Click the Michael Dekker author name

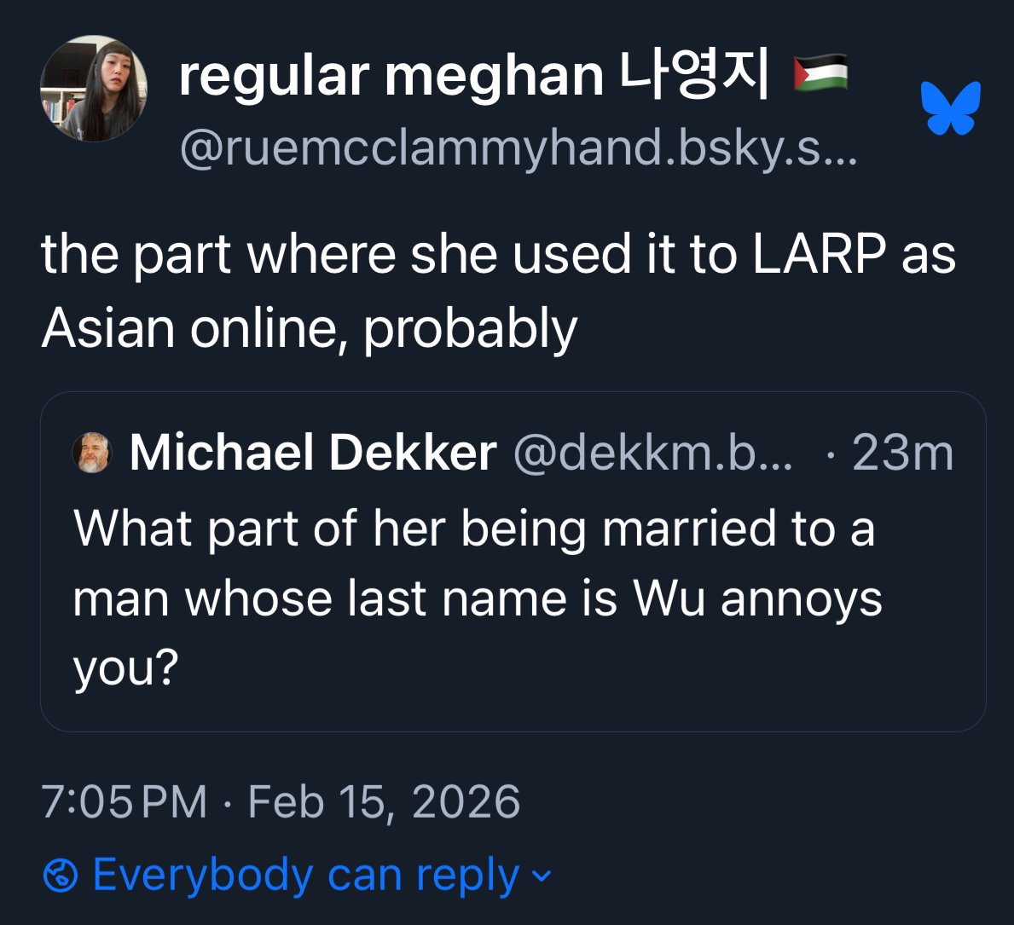pos(313,453)
